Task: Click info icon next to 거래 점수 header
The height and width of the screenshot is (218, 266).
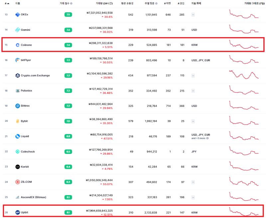Action: coord(71,3)
